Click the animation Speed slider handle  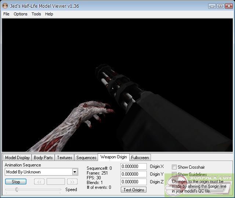click(x=17, y=190)
